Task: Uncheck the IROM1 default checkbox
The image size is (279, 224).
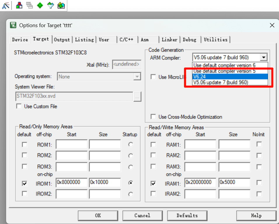Action: tap(25, 183)
